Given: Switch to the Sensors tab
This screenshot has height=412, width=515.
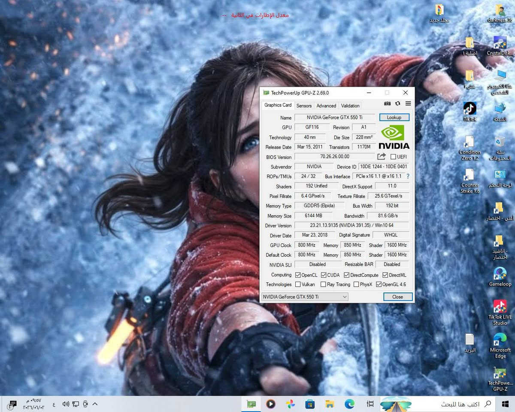Looking at the screenshot, I should 304,106.
